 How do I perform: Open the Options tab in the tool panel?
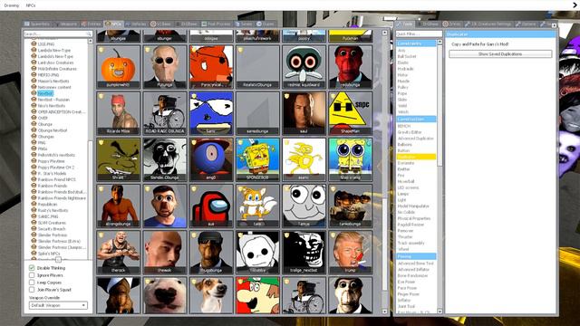pos(526,24)
